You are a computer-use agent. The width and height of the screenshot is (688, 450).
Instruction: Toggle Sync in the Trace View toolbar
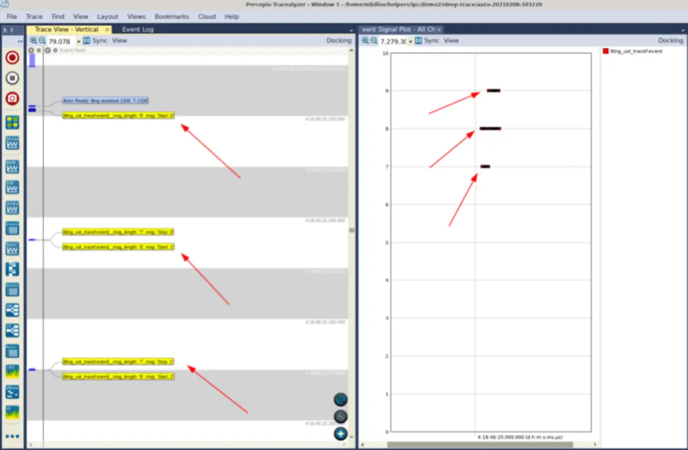(95, 41)
